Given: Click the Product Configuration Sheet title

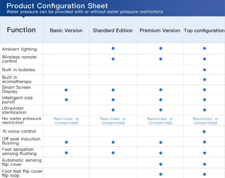Looking at the screenshot, I should click(57, 6).
